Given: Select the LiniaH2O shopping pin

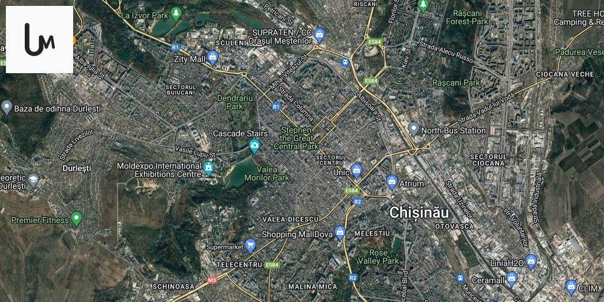Looking at the screenshot, I should 531,262.
